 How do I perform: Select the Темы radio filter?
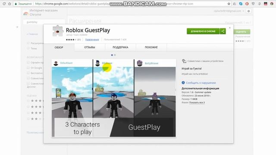click(28, 48)
